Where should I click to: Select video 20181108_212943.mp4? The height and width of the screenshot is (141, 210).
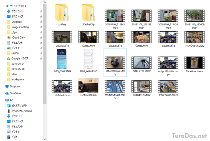[115, 19]
